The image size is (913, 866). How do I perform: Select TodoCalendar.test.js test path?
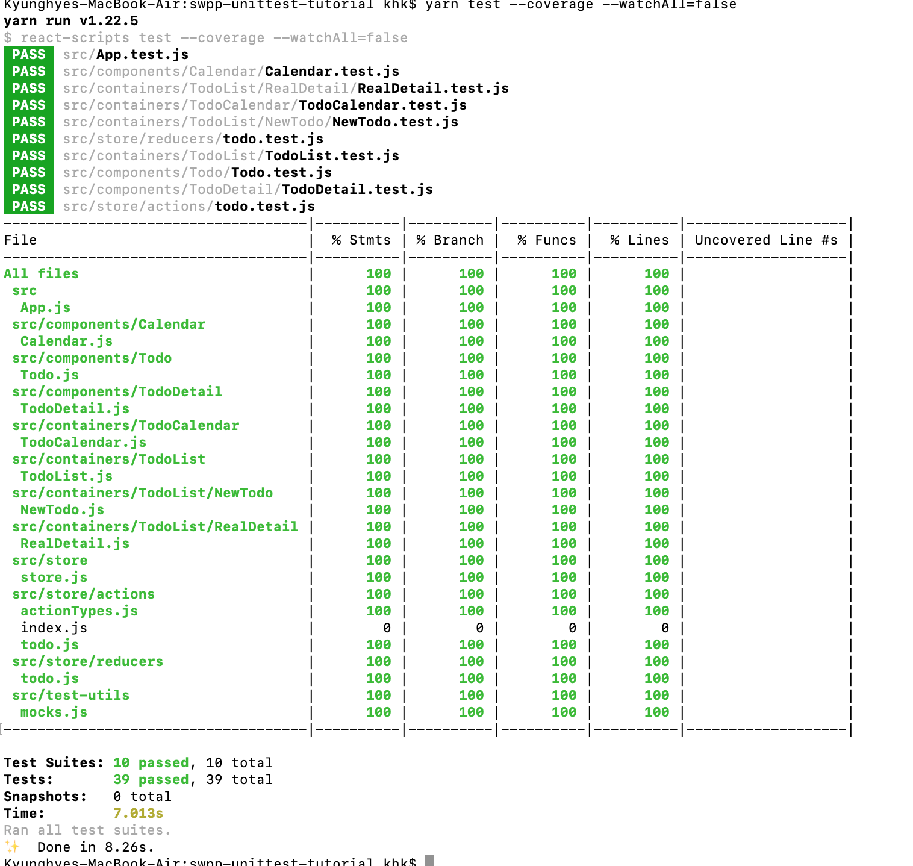click(x=265, y=105)
